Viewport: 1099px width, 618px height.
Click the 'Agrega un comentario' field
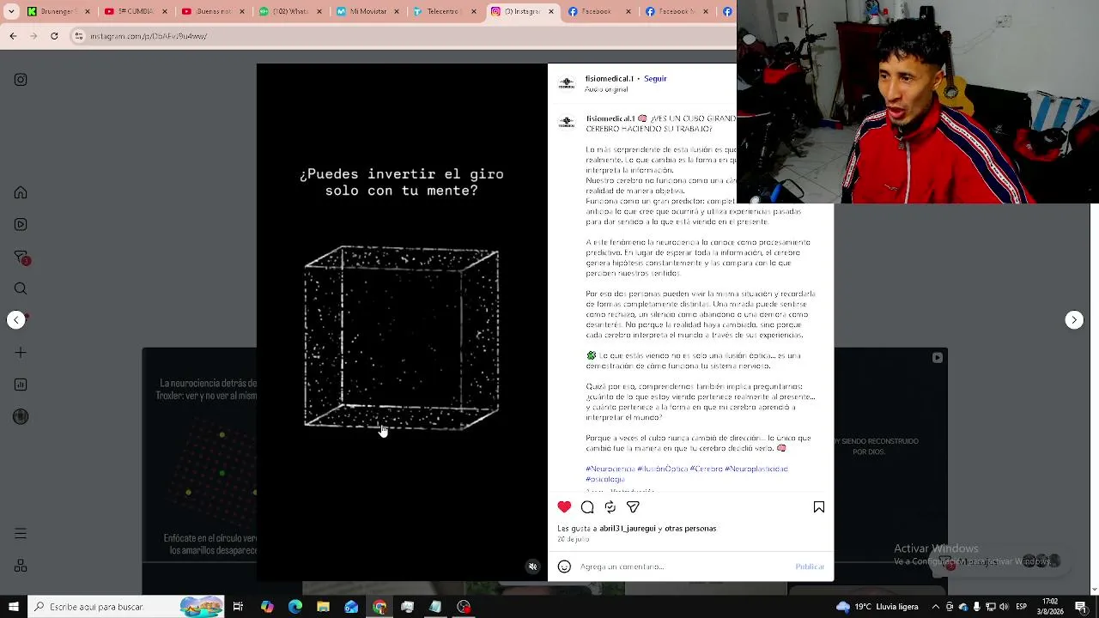tap(684, 566)
